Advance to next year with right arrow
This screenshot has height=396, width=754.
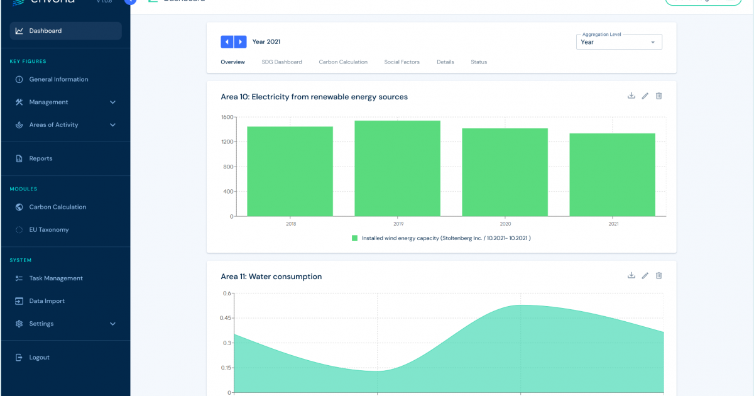[x=240, y=42]
